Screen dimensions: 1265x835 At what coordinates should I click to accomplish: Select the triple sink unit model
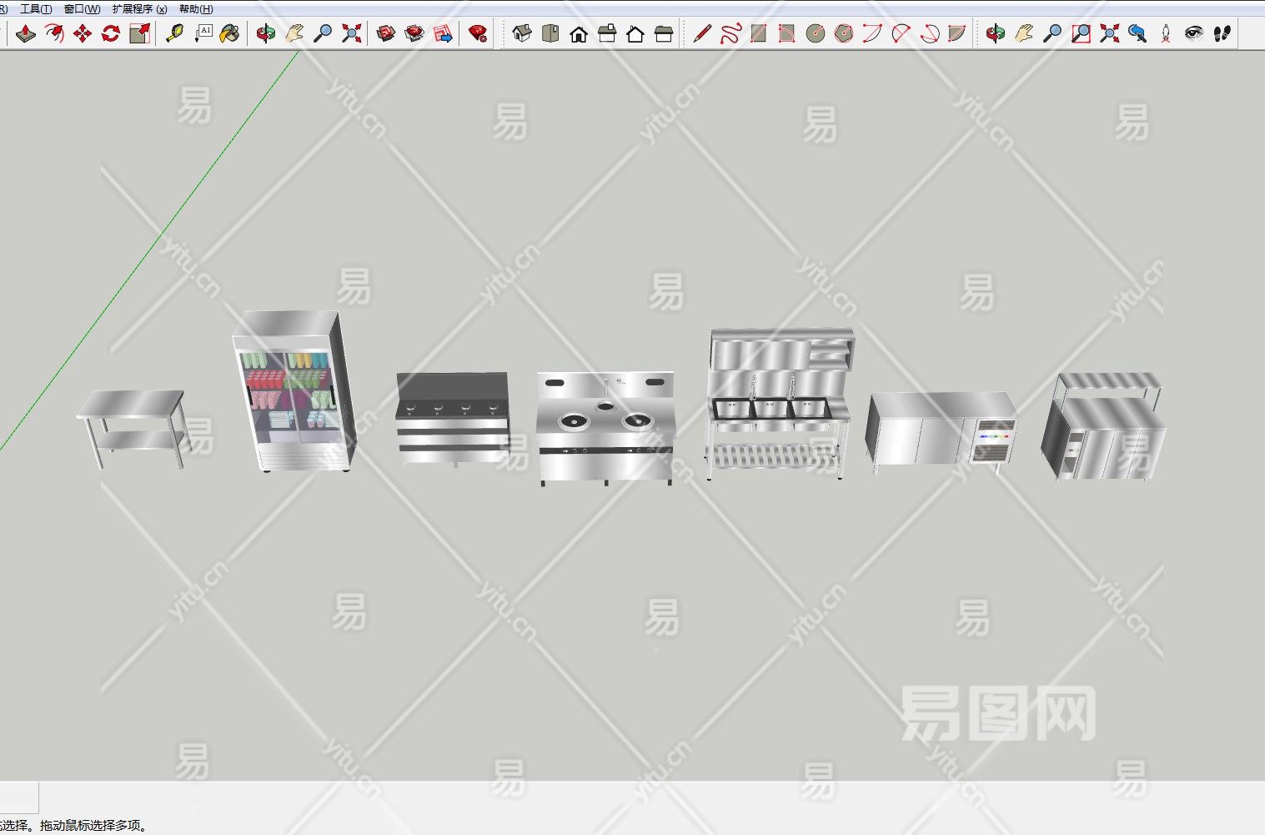point(780,404)
